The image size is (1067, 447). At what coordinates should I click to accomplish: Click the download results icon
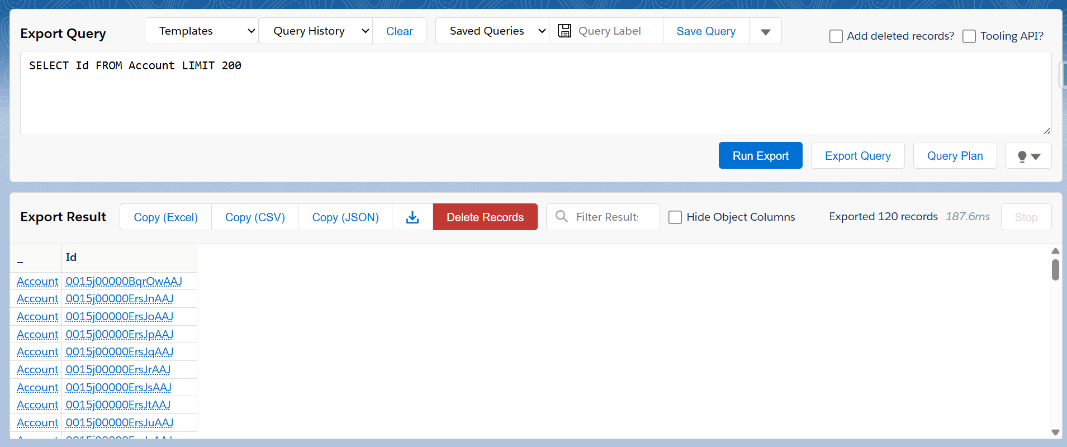tap(412, 217)
